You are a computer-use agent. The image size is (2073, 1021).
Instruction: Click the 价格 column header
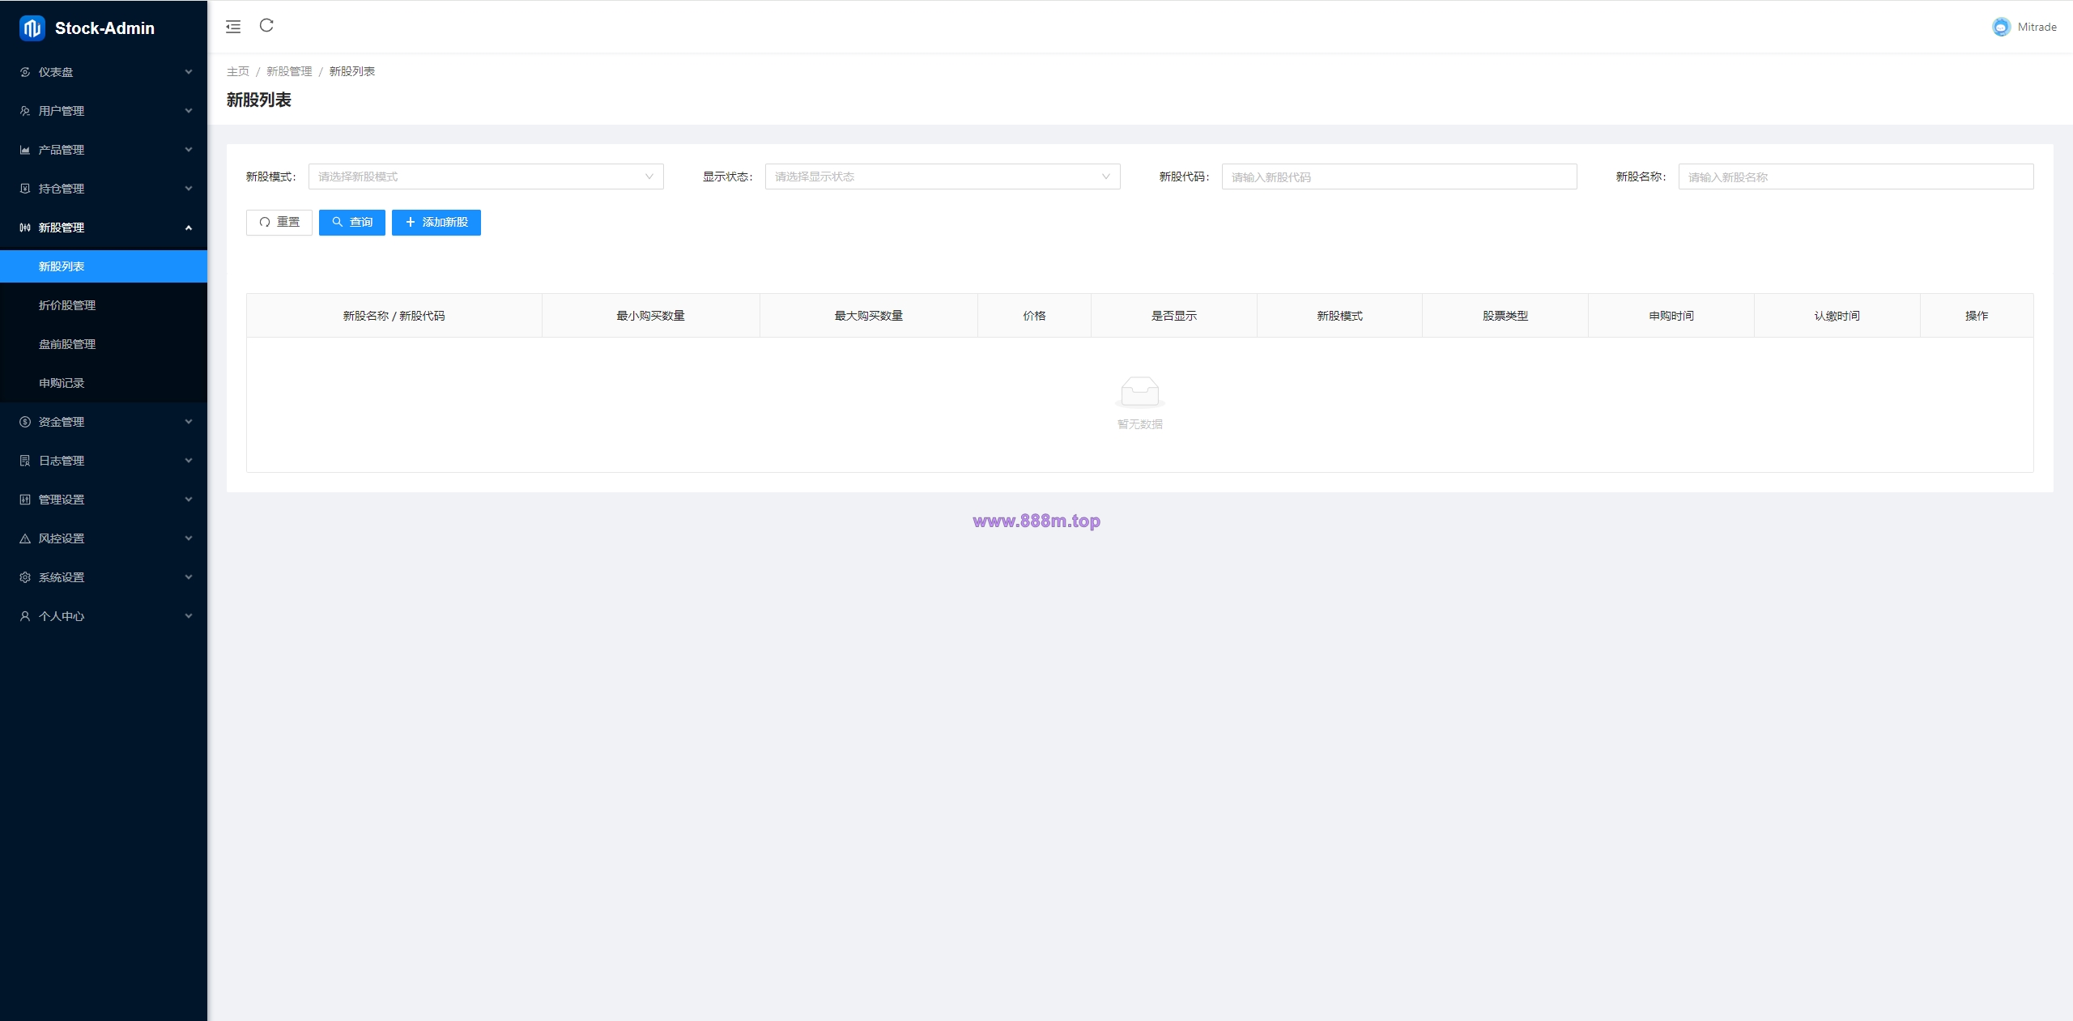click(1034, 316)
